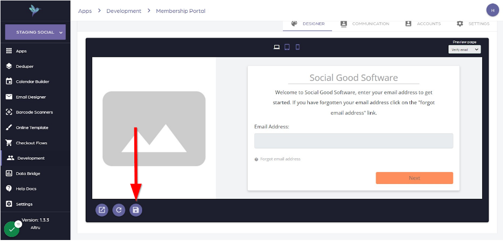Go to Development breadcrumb link
Screen dimensions: 503x242
124,11
